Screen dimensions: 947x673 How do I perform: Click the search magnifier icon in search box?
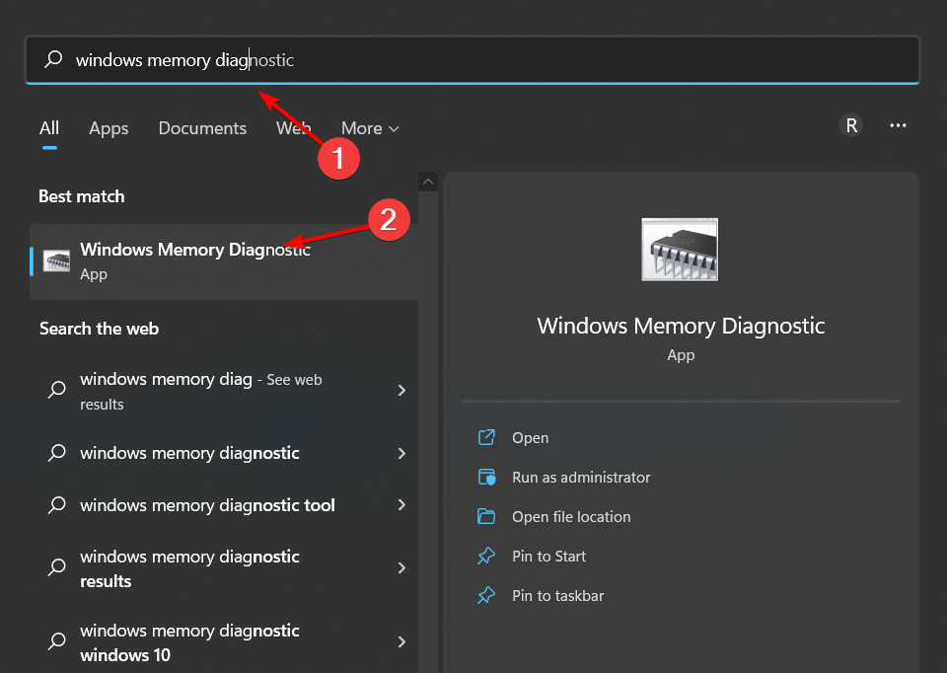53,59
